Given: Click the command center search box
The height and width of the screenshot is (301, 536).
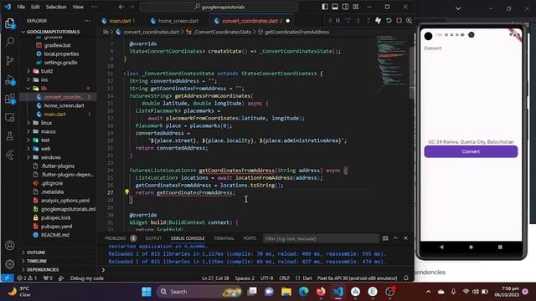Looking at the screenshot, I should point(219,7).
